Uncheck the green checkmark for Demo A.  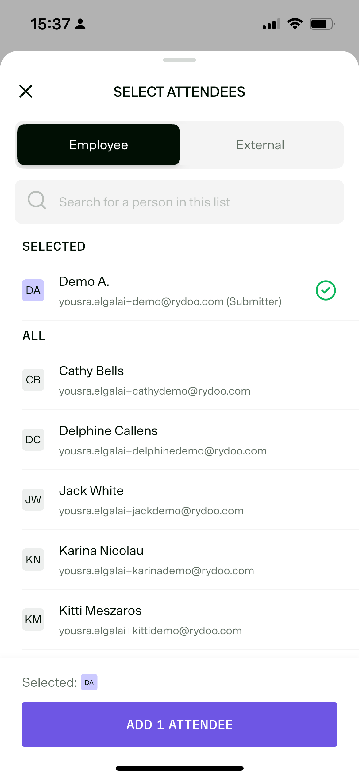(x=326, y=290)
